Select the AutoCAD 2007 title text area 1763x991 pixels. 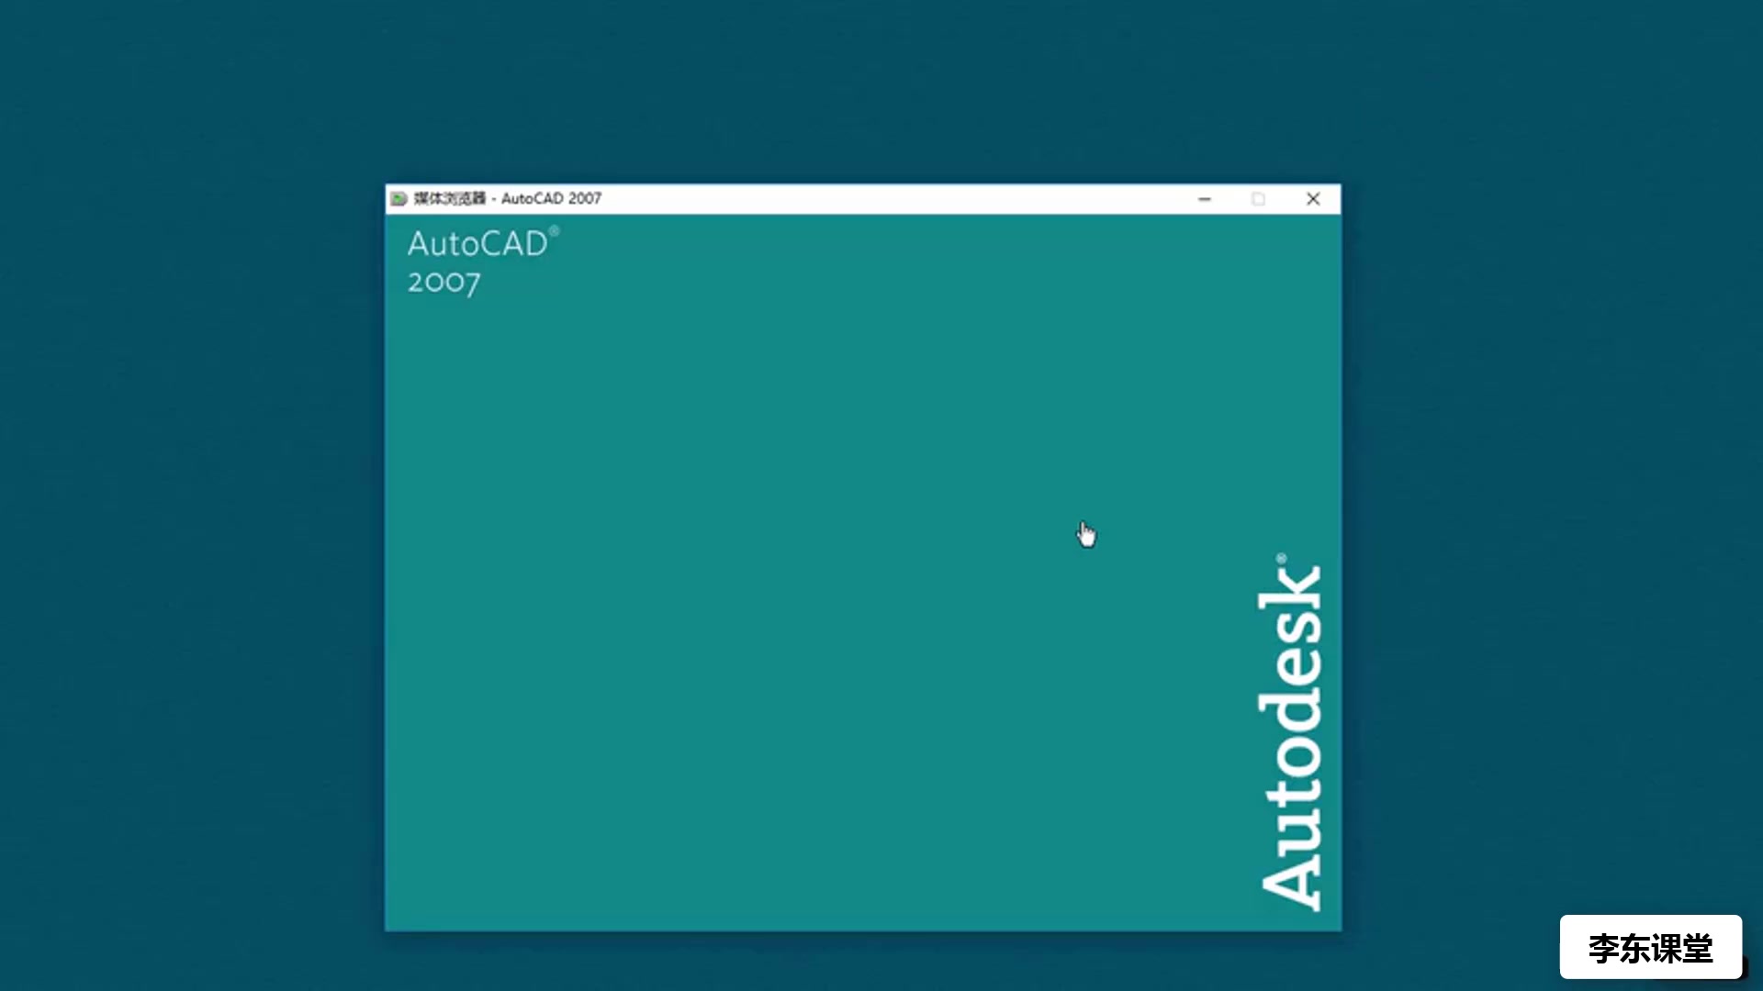tap(482, 261)
